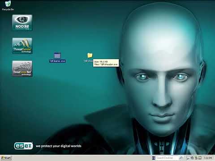
Task: Select the yellow TdlFsReader folder icon
Action: click(90, 55)
